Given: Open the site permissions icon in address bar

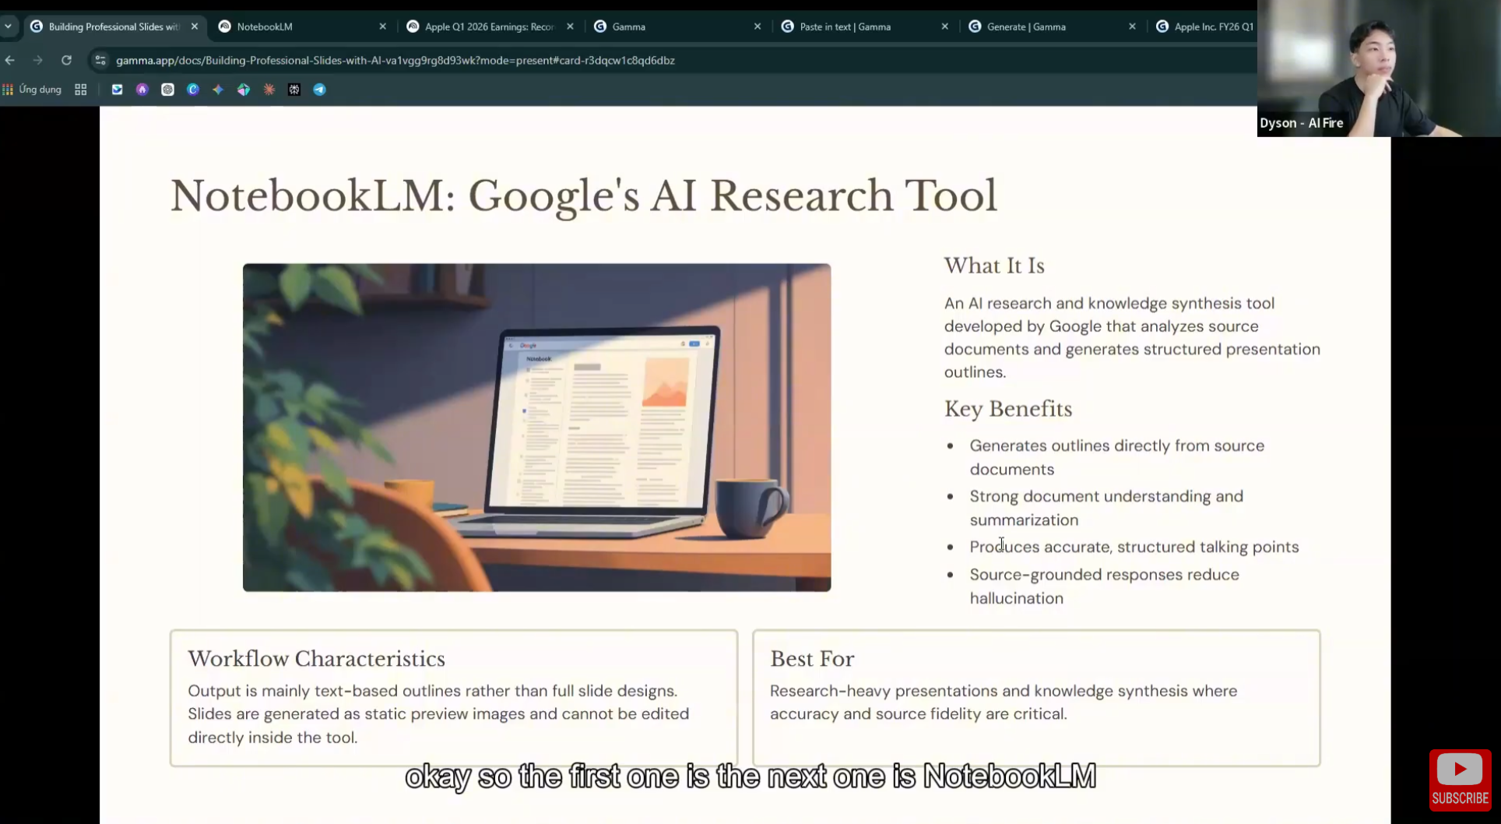Looking at the screenshot, I should 100,60.
